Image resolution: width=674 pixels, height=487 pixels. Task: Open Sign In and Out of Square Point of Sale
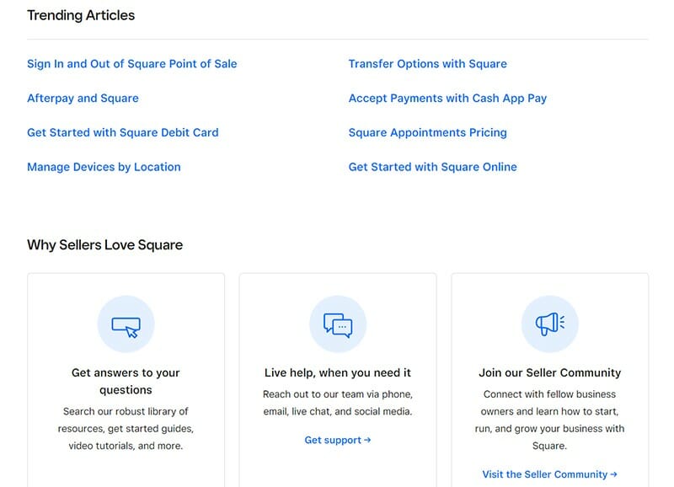click(x=131, y=63)
